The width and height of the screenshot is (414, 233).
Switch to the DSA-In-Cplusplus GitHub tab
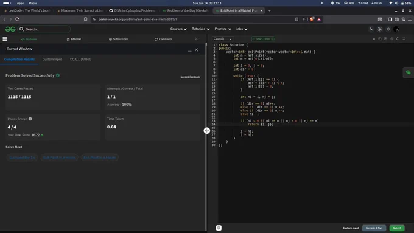[133, 10]
